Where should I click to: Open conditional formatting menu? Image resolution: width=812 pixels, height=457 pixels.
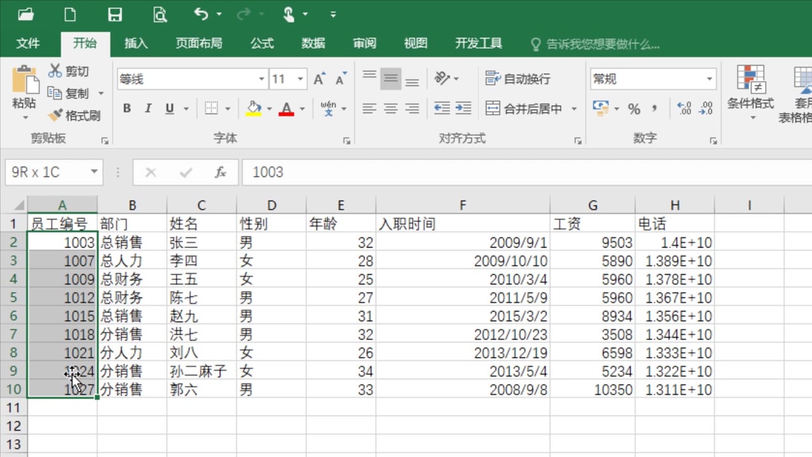751,93
